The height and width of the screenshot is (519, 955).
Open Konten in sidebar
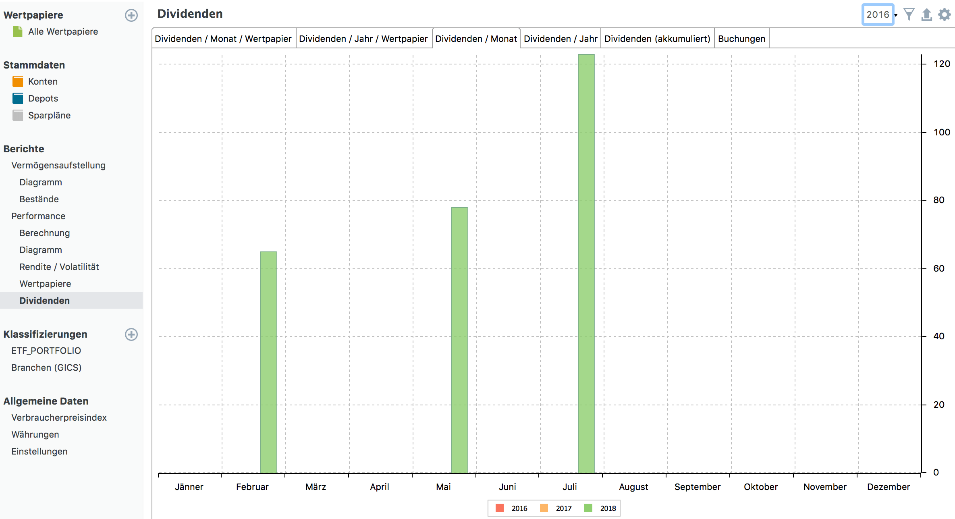[43, 81]
